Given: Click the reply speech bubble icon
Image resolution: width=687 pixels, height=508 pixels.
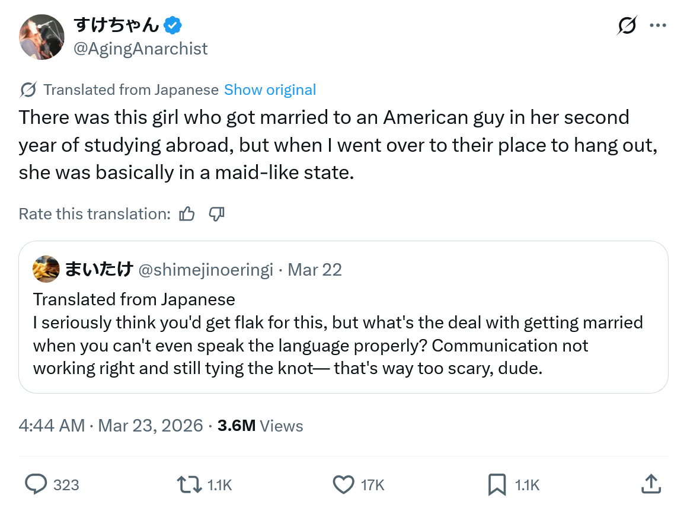Looking at the screenshot, I should [36, 484].
